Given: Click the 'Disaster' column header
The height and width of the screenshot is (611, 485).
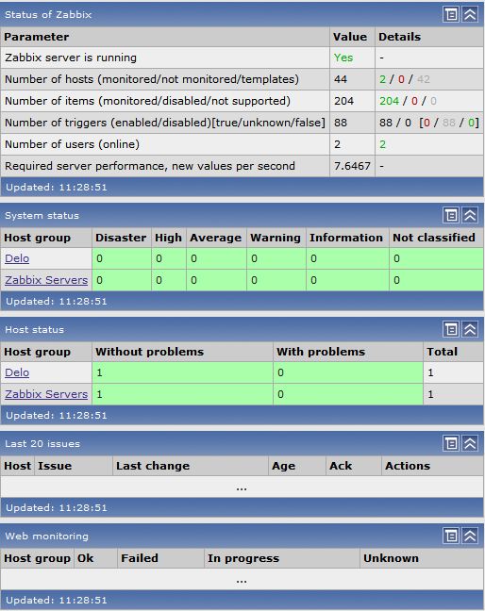Looking at the screenshot, I should 121,238.
